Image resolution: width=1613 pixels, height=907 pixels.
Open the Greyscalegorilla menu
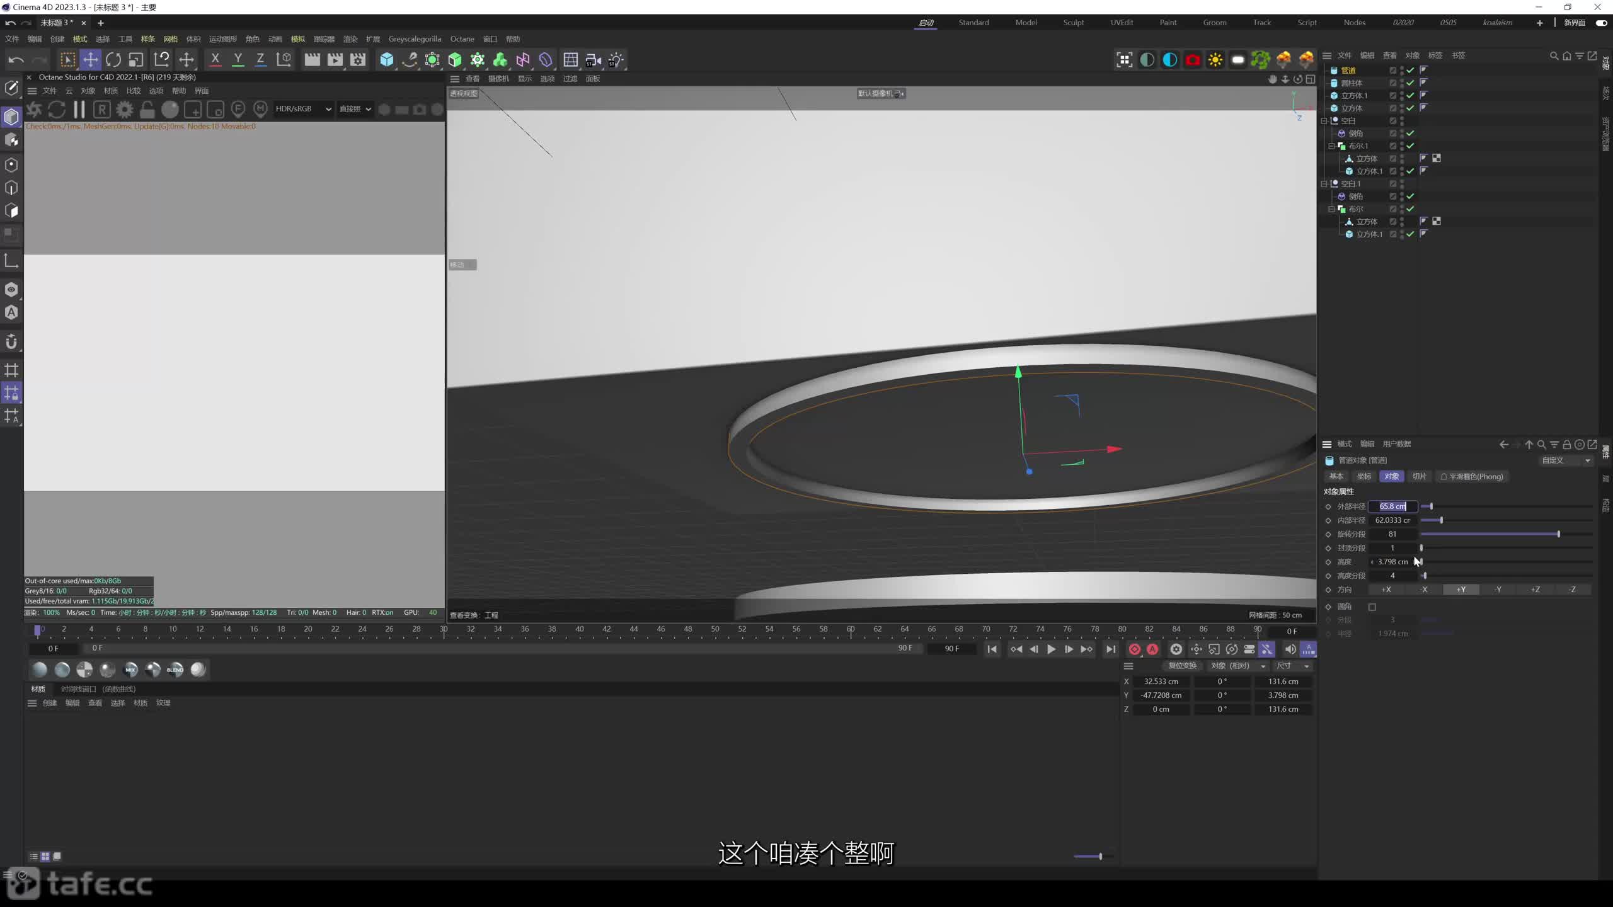click(415, 39)
